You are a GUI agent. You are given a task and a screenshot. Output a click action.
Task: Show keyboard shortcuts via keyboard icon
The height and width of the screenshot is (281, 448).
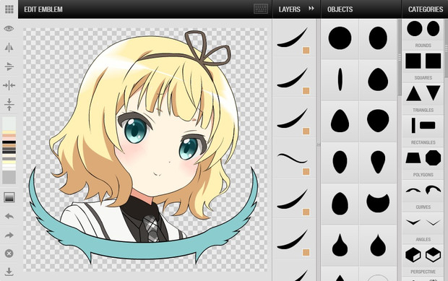261,9
